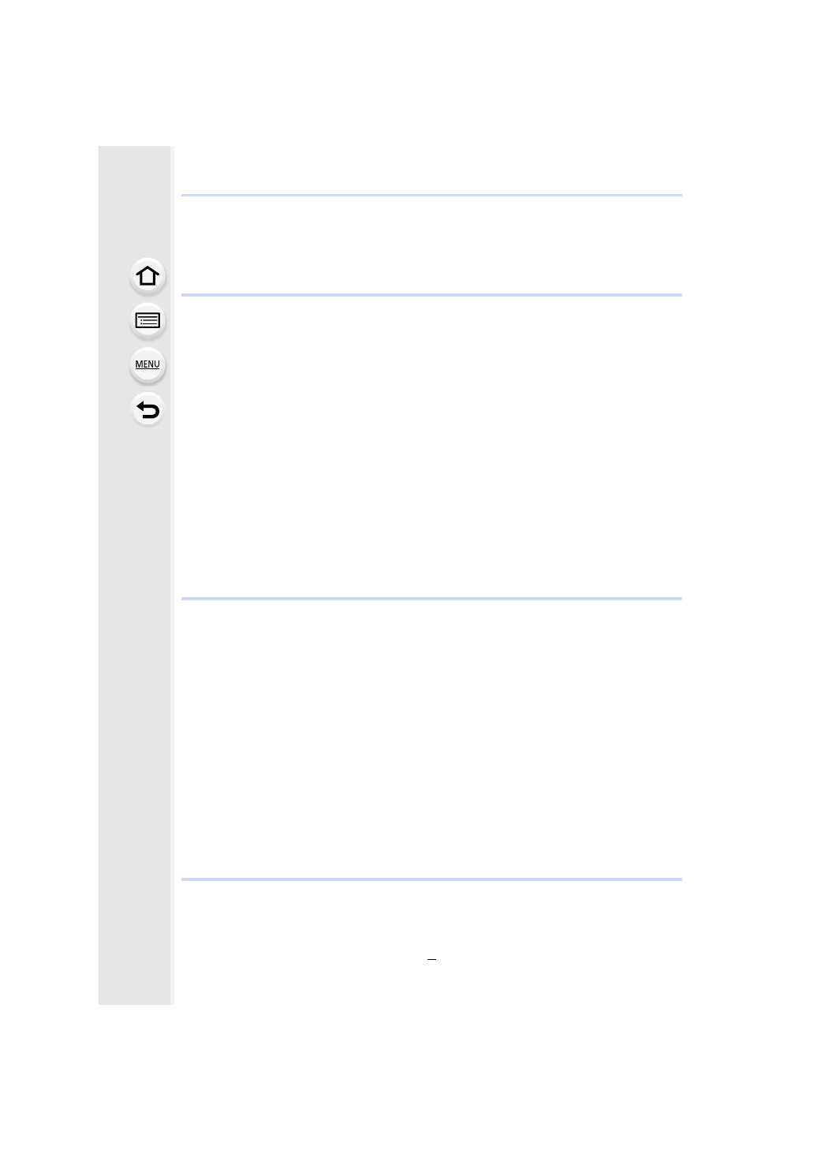Show contents page from sidebar
Viewport: 814px width, 1150px height.
147,321
